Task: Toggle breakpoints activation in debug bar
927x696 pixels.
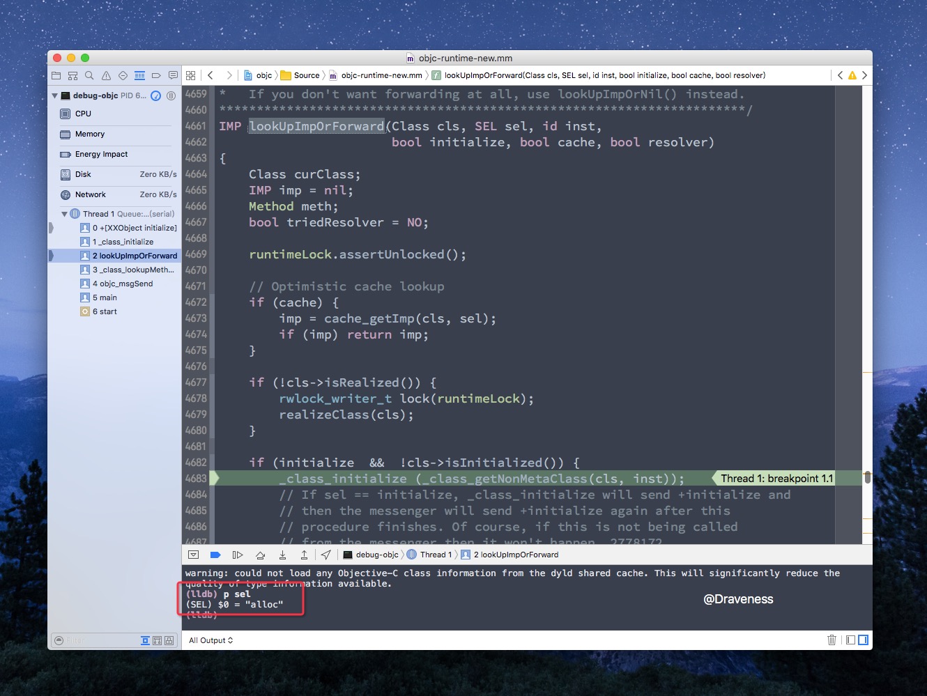Action: 215,555
